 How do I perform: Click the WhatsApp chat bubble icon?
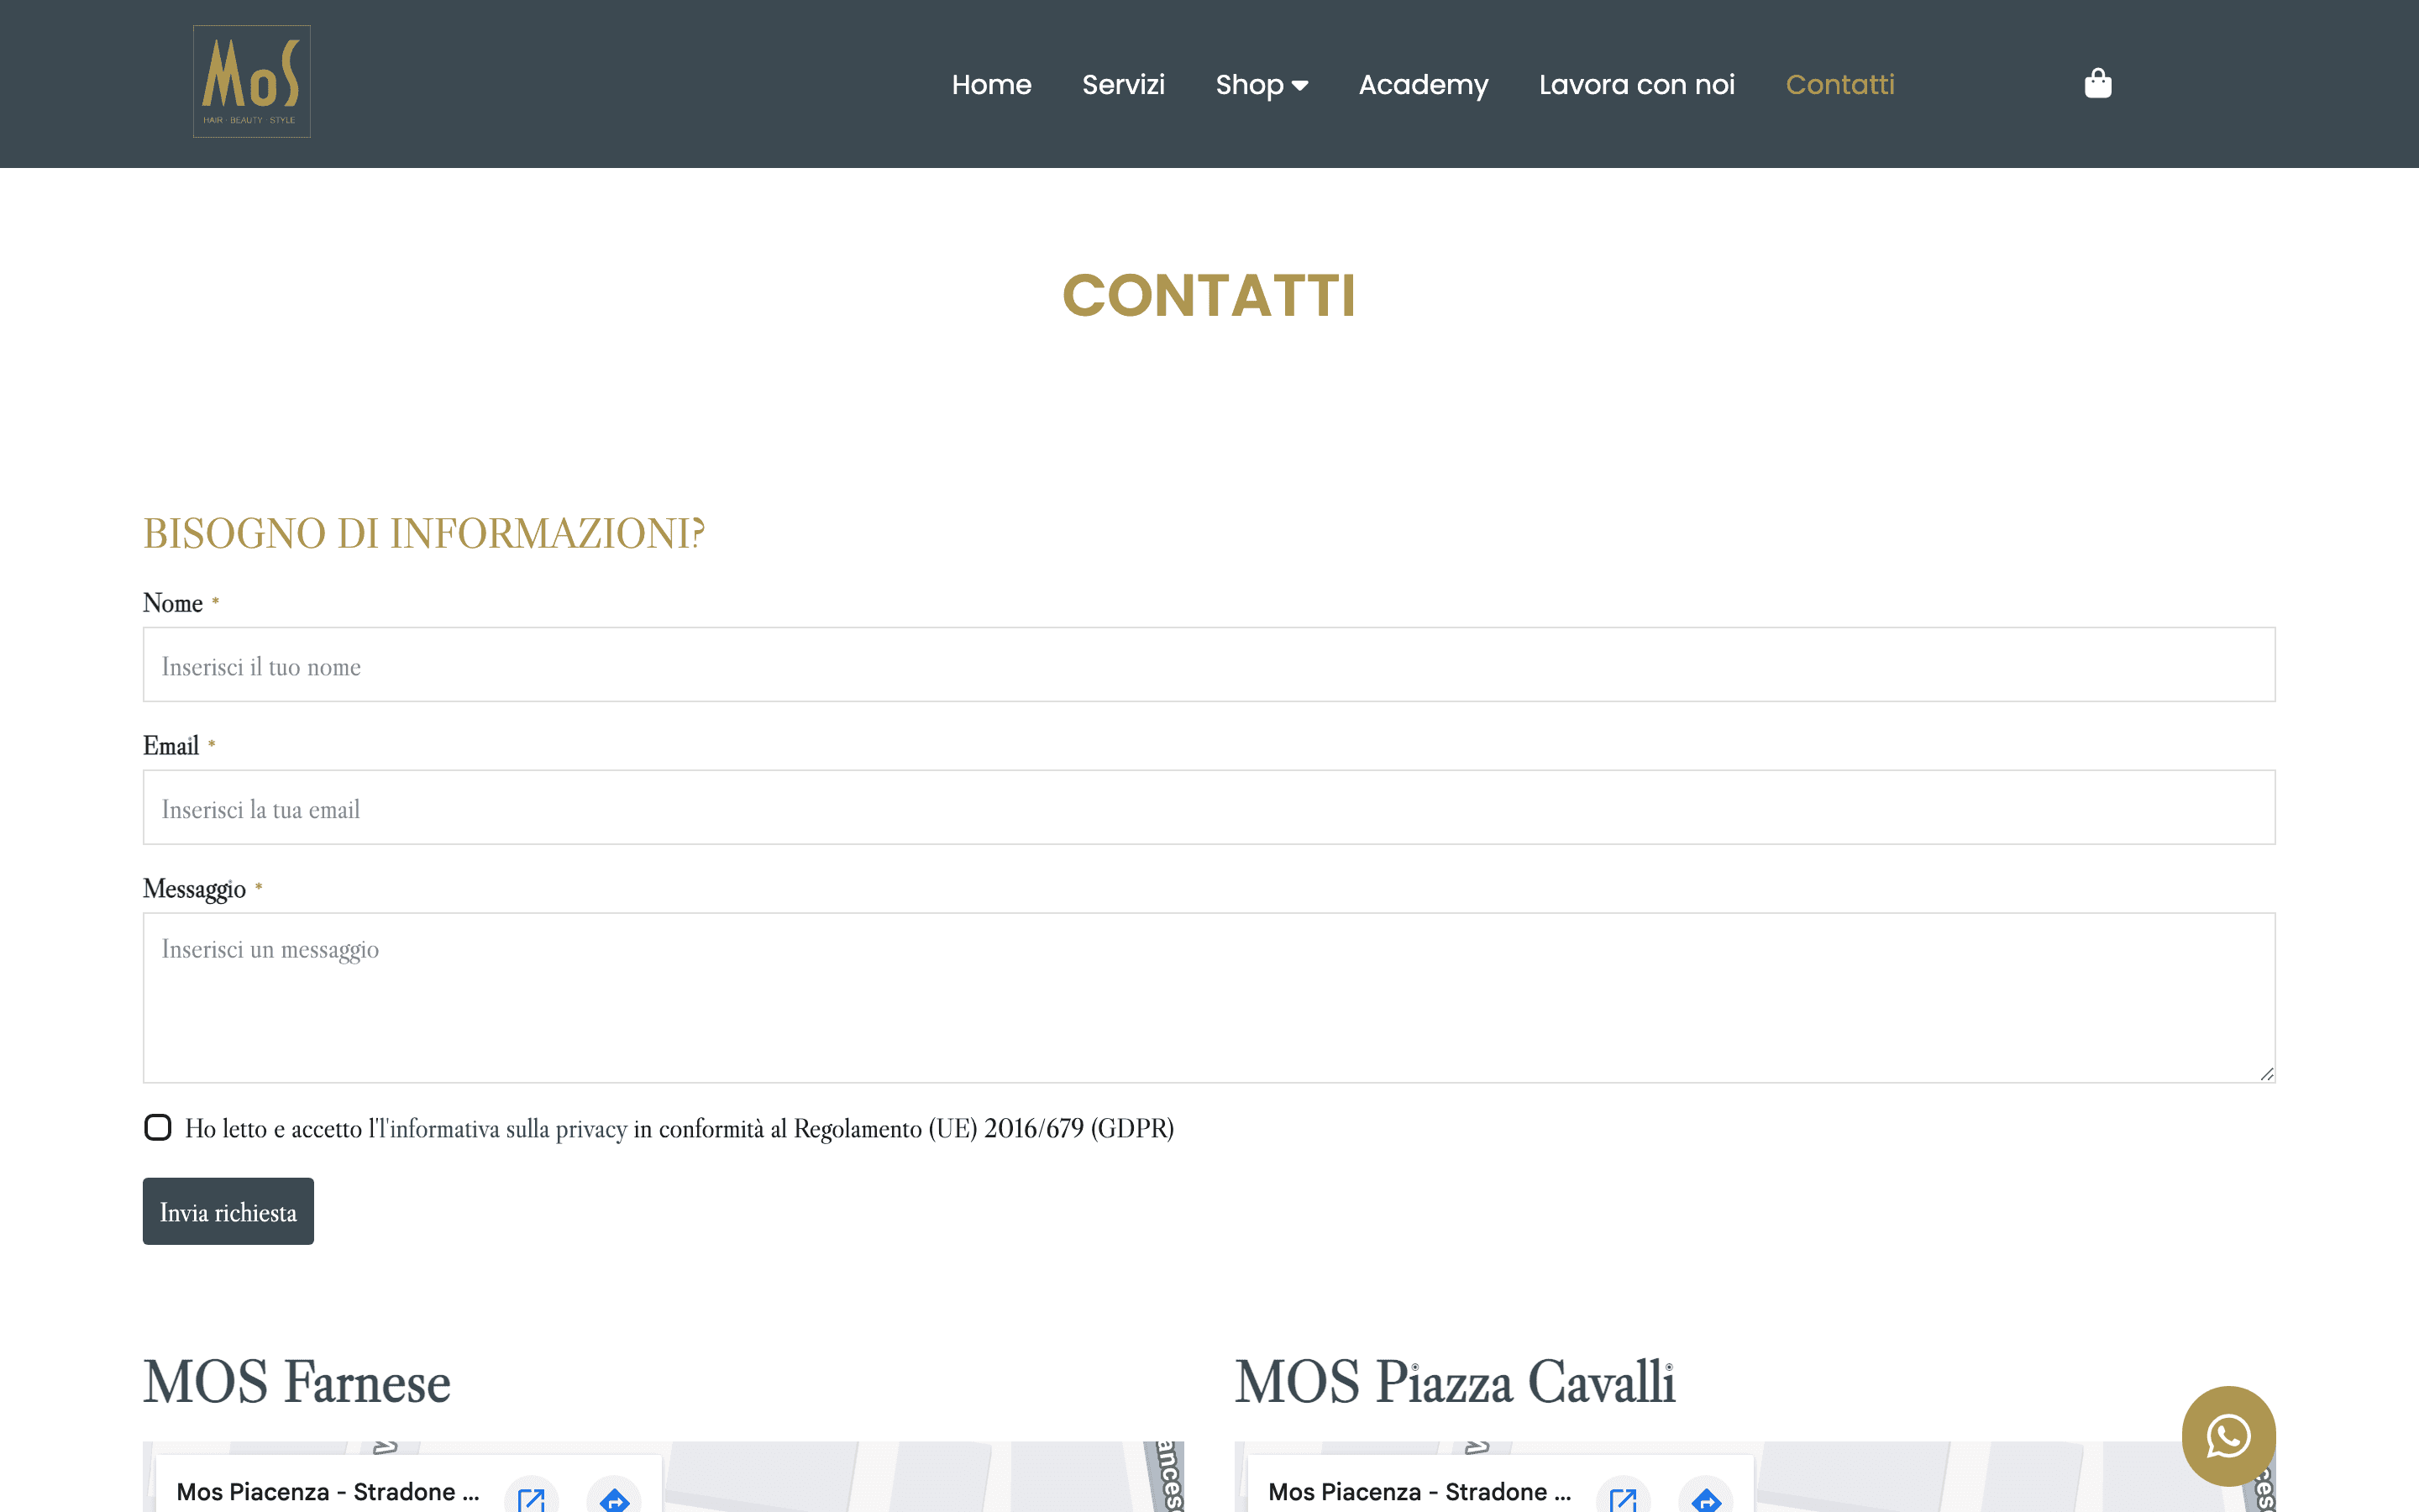click(x=2229, y=1435)
